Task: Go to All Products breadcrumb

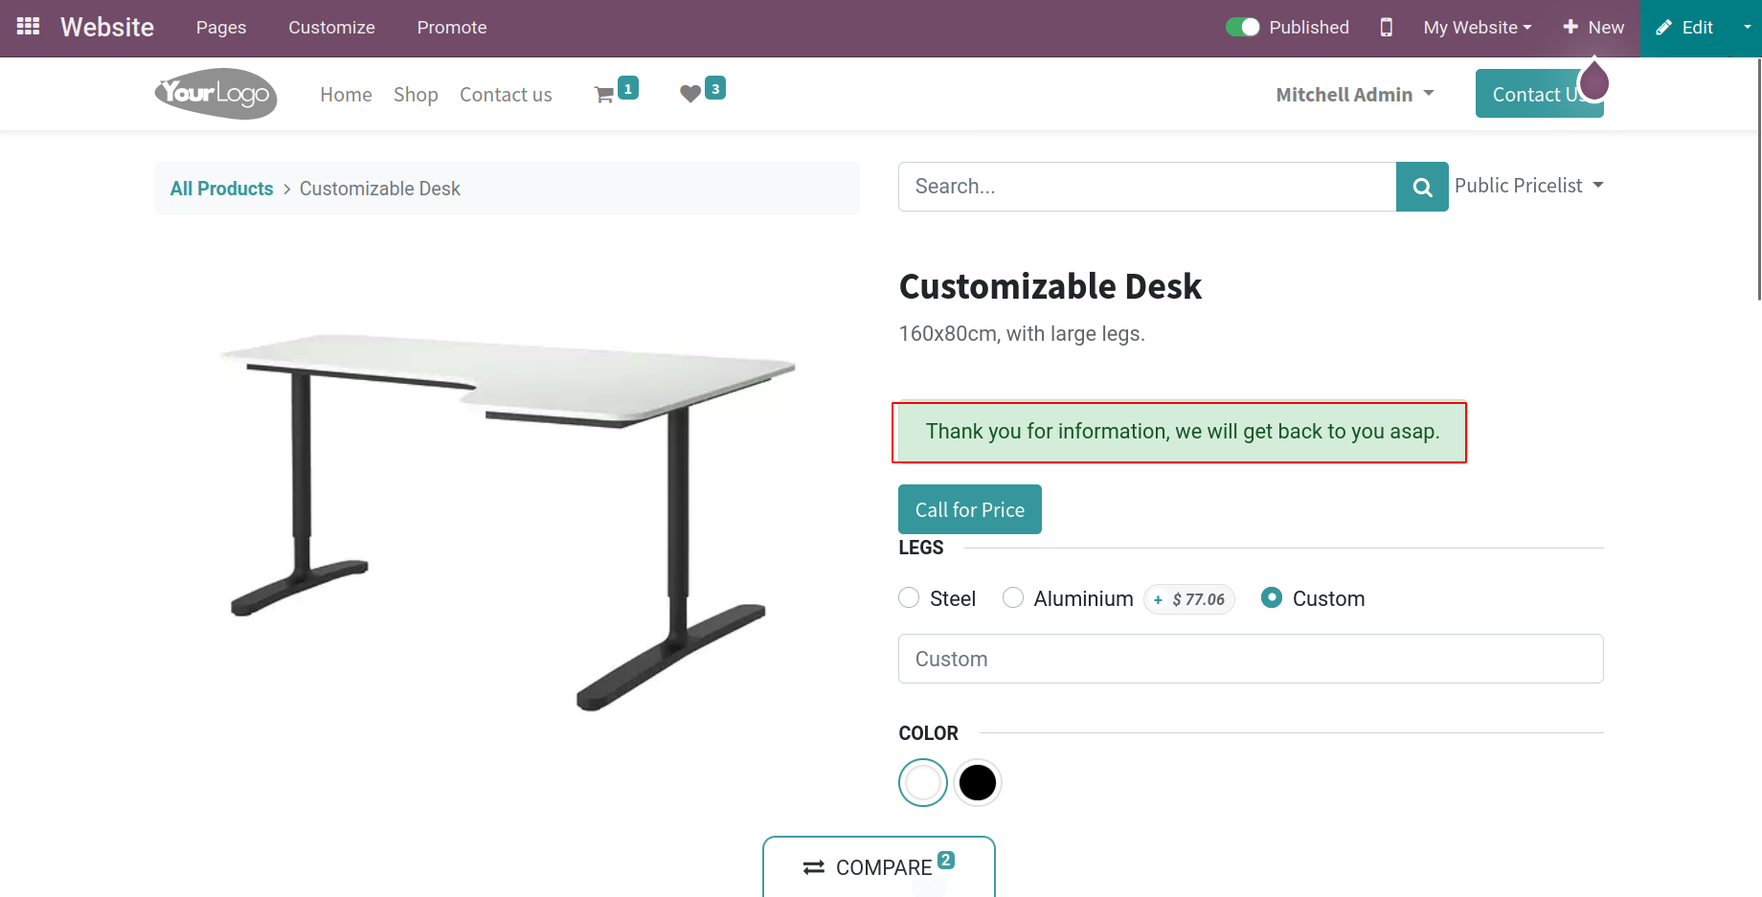Action: coord(221,189)
